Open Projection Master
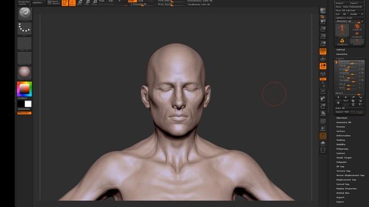369x207 pixels. pos(24,2)
